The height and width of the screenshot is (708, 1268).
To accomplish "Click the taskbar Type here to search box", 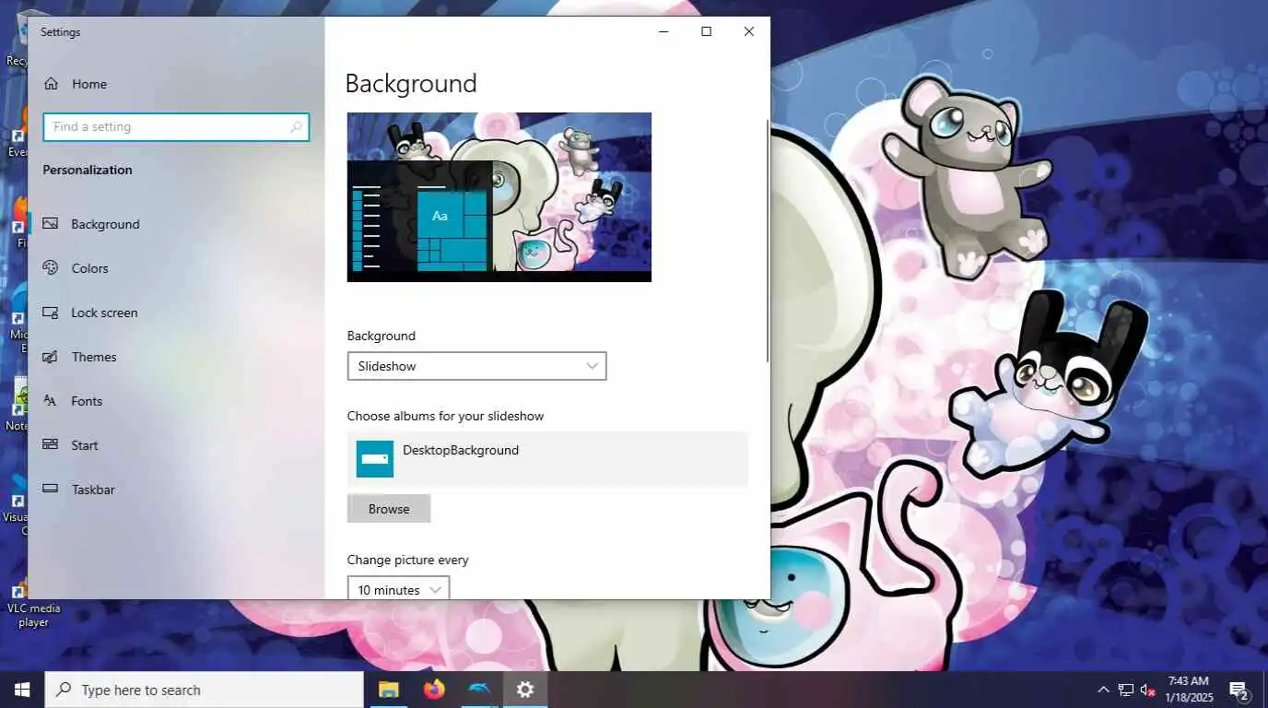I will click(x=204, y=690).
